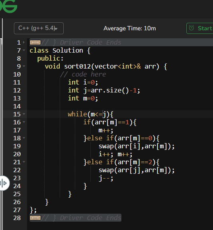The image size is (213, 230).
Task: Click the '};' closing on line 27
Action: [33, 210]
